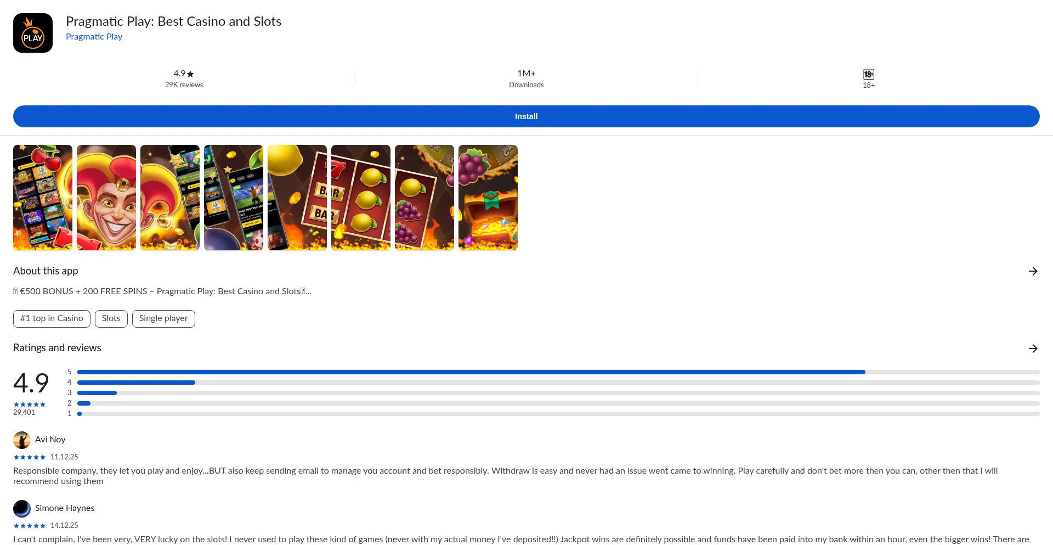Open the first app screenshot
This screenshot has width=1053, height=545.
coord(42,198)
